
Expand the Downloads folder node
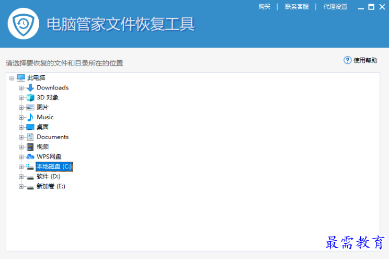(21, 88)
